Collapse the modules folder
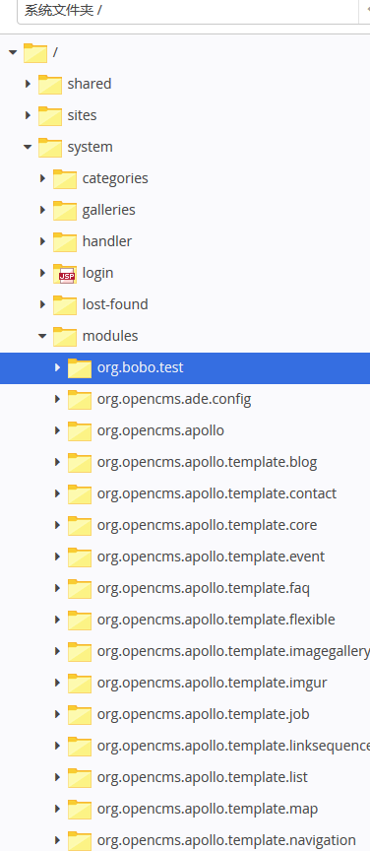The height and width of the screenshot is (851, 370). [42, 336]
